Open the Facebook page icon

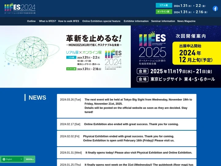pos(215,9)
